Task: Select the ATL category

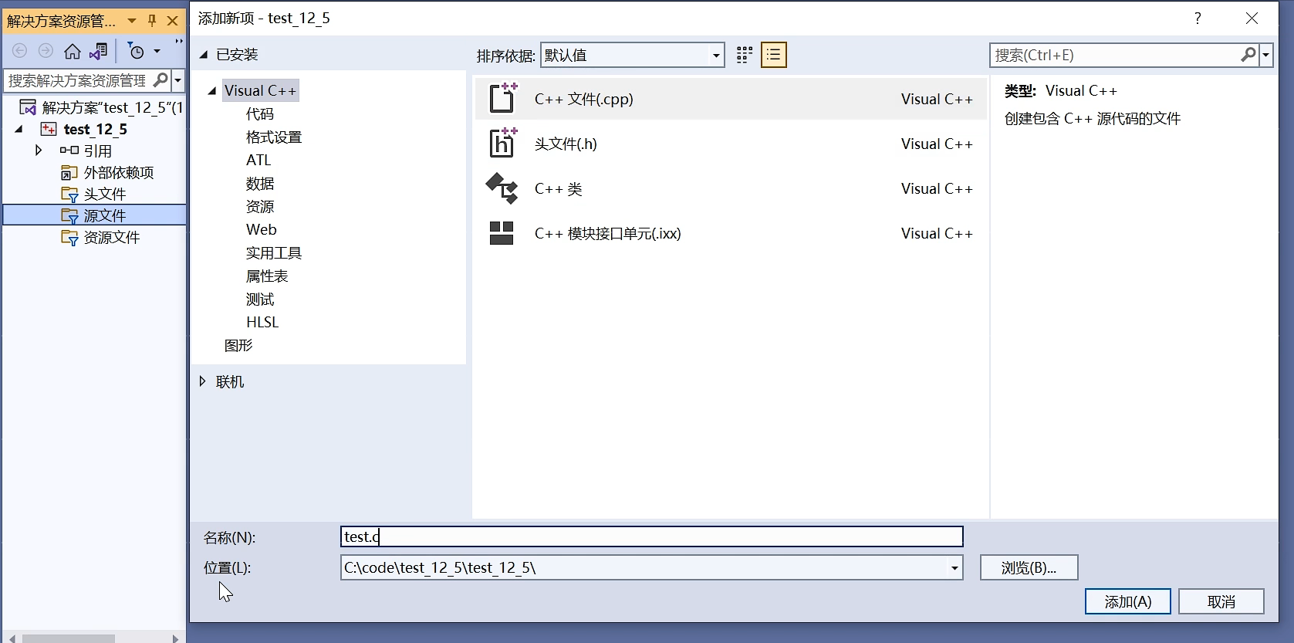Action: 258,160
